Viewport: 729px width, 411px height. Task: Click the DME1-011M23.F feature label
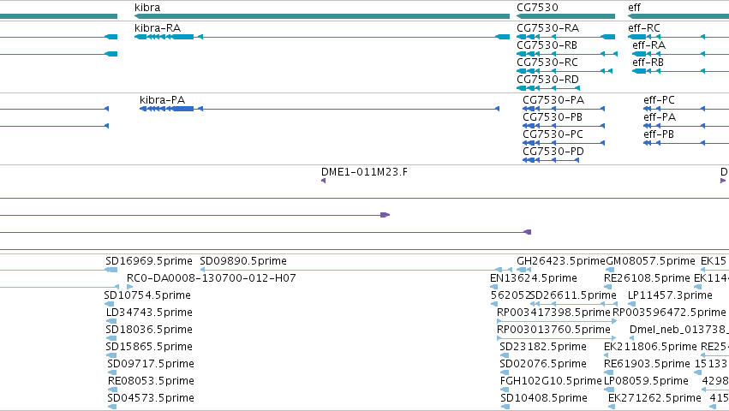click(365, 172)
